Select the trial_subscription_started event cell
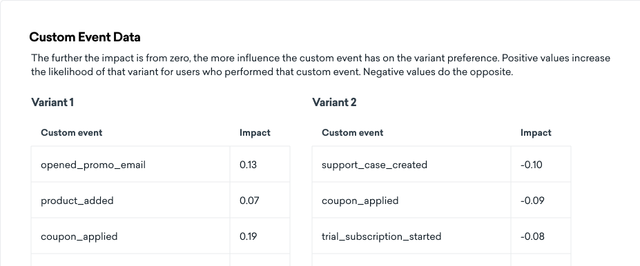Image resolution: width=640 pixels, height=266 pixels. click(411, 236)
